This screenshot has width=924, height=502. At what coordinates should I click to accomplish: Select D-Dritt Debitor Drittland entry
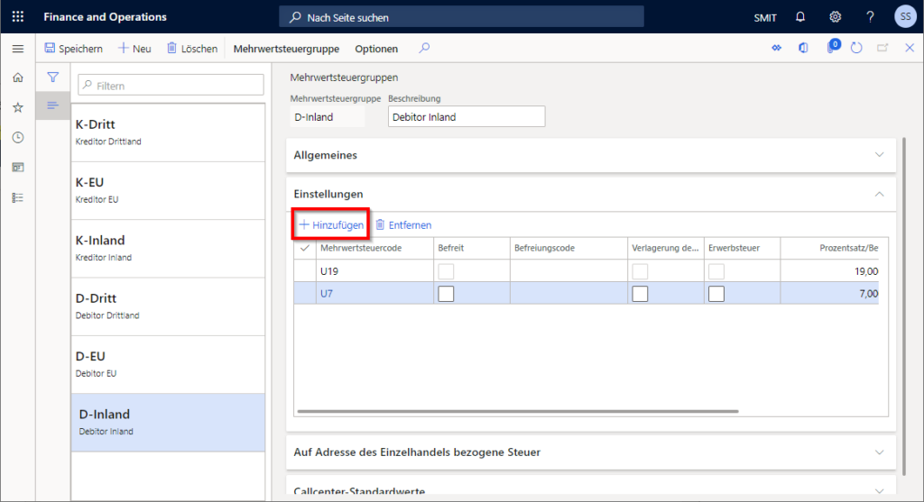pyautogui.click(x=168, y=306)
